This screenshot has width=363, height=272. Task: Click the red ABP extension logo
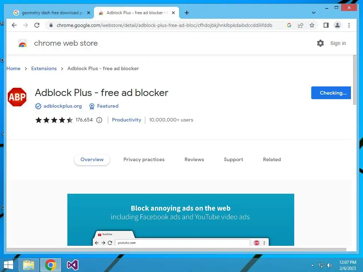17,97
